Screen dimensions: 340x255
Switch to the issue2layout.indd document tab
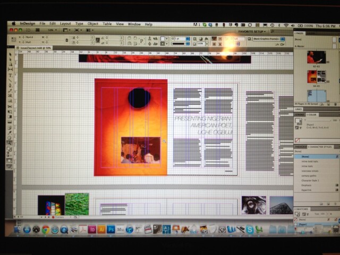(36, 48)
